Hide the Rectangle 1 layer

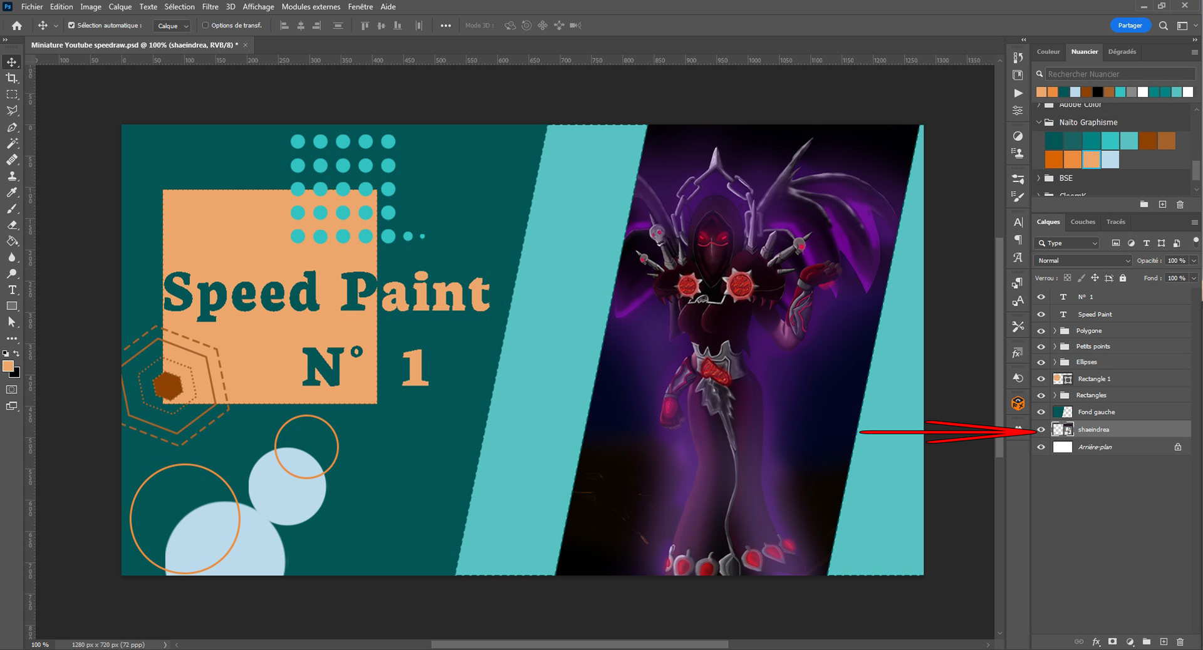1041,379
